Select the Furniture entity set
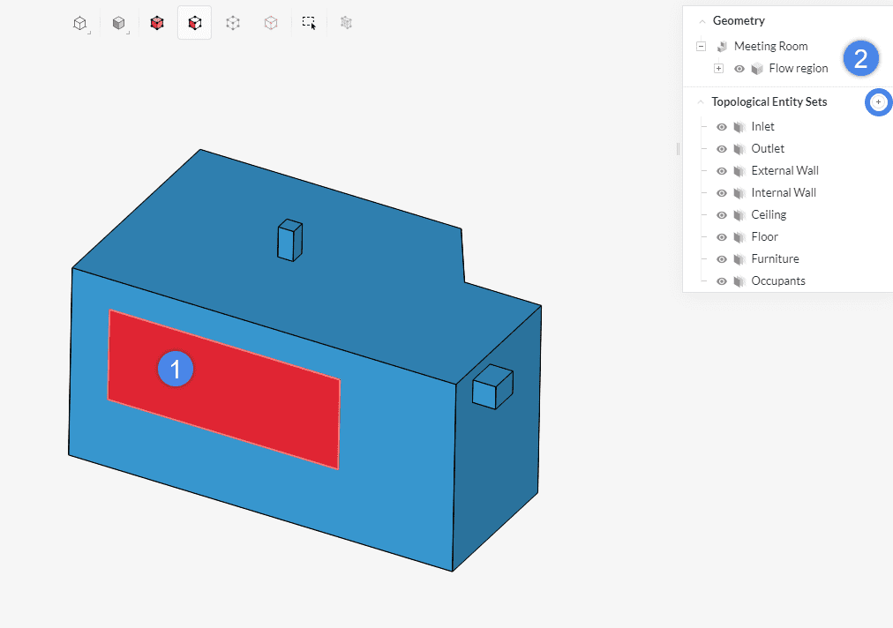The width and height of the screenshot is (893, 628). (775, 258)
